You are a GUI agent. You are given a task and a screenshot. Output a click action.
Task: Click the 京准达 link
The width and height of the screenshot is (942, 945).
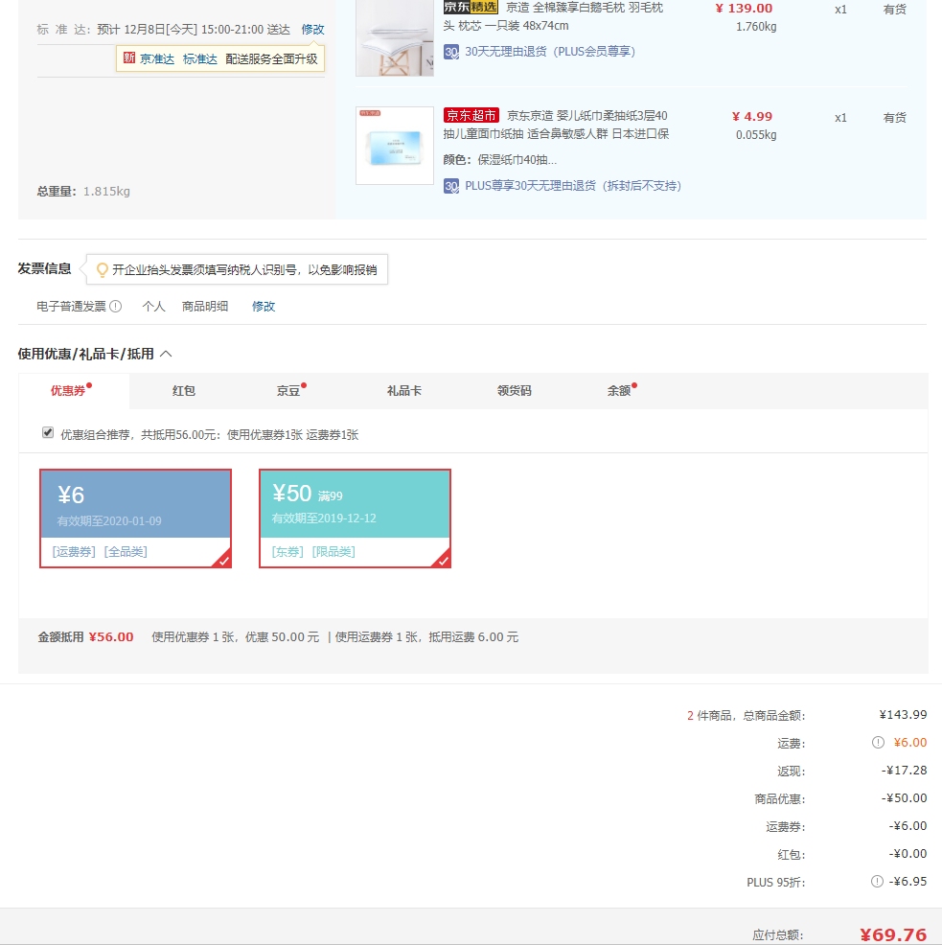pos(157,59)
